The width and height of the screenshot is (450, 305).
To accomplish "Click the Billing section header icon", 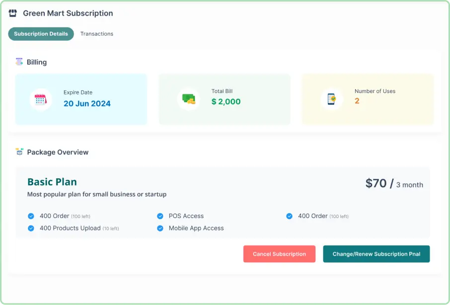I will click(18, 62).
